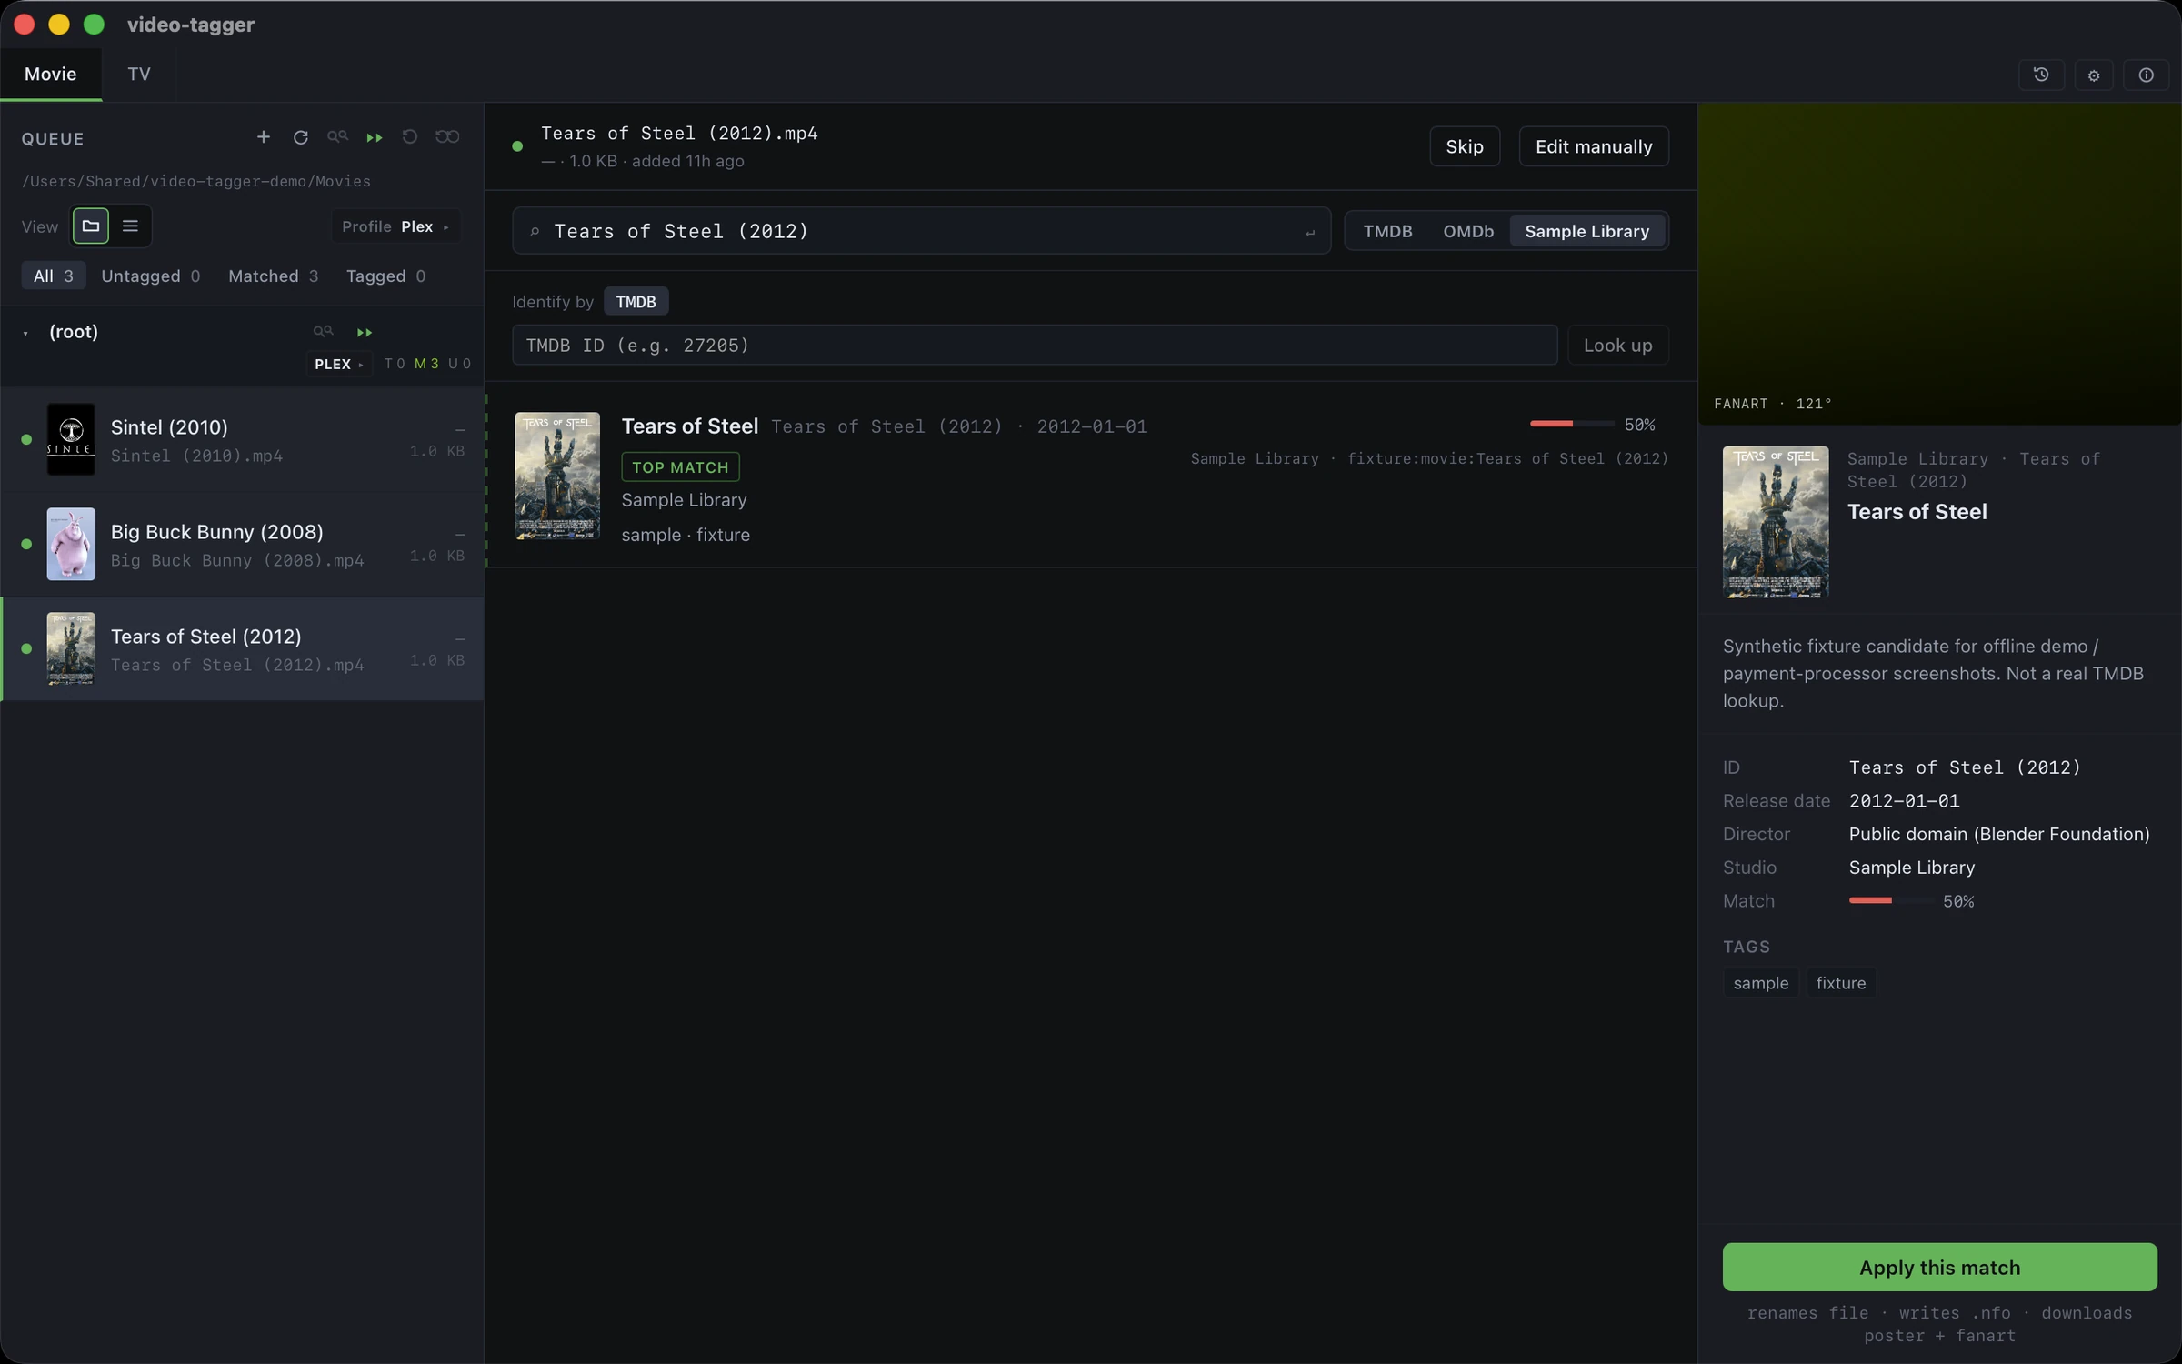This screenshot has width=2182, height=1364.
Task: Click the search magnifier icon in query field
Action: [535, 231]
